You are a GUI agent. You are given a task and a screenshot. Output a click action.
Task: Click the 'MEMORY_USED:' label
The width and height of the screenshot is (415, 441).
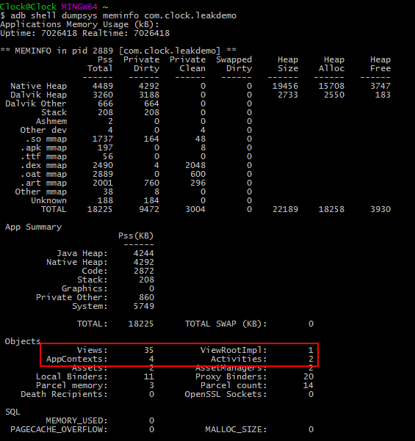[77, 420]
